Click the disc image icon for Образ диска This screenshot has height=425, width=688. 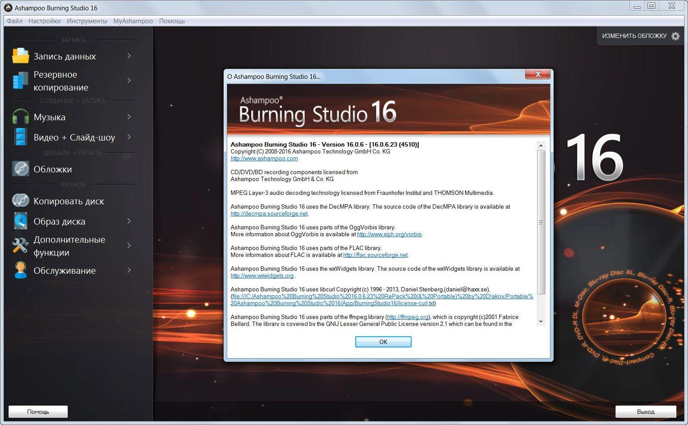coord(20,221)
